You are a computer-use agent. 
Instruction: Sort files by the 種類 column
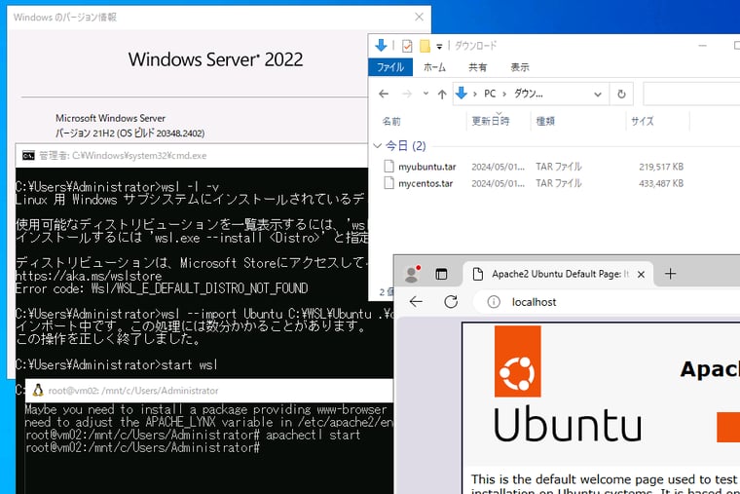click(545, 122)
